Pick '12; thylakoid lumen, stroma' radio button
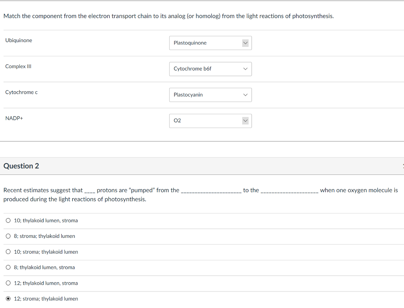Image resolution: width=404 pixels, height=308 pixels. 8,283
